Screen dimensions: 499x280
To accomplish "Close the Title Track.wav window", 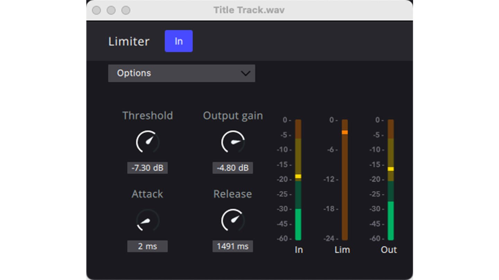I will 96,10.
